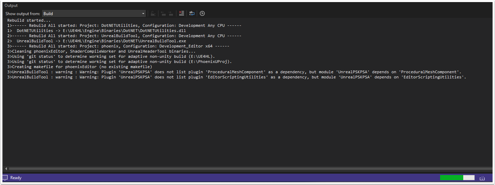Click the Find Message in Code icon

pos(153,14)
